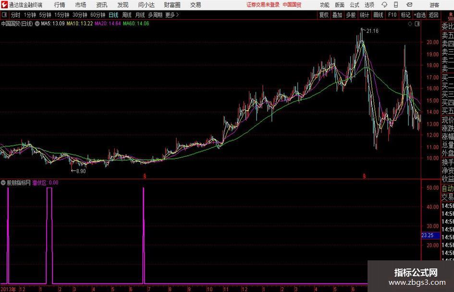Click the MA5: 13.09 indicator value
This screenshot has height=292, width=454.
pos(53,23)
